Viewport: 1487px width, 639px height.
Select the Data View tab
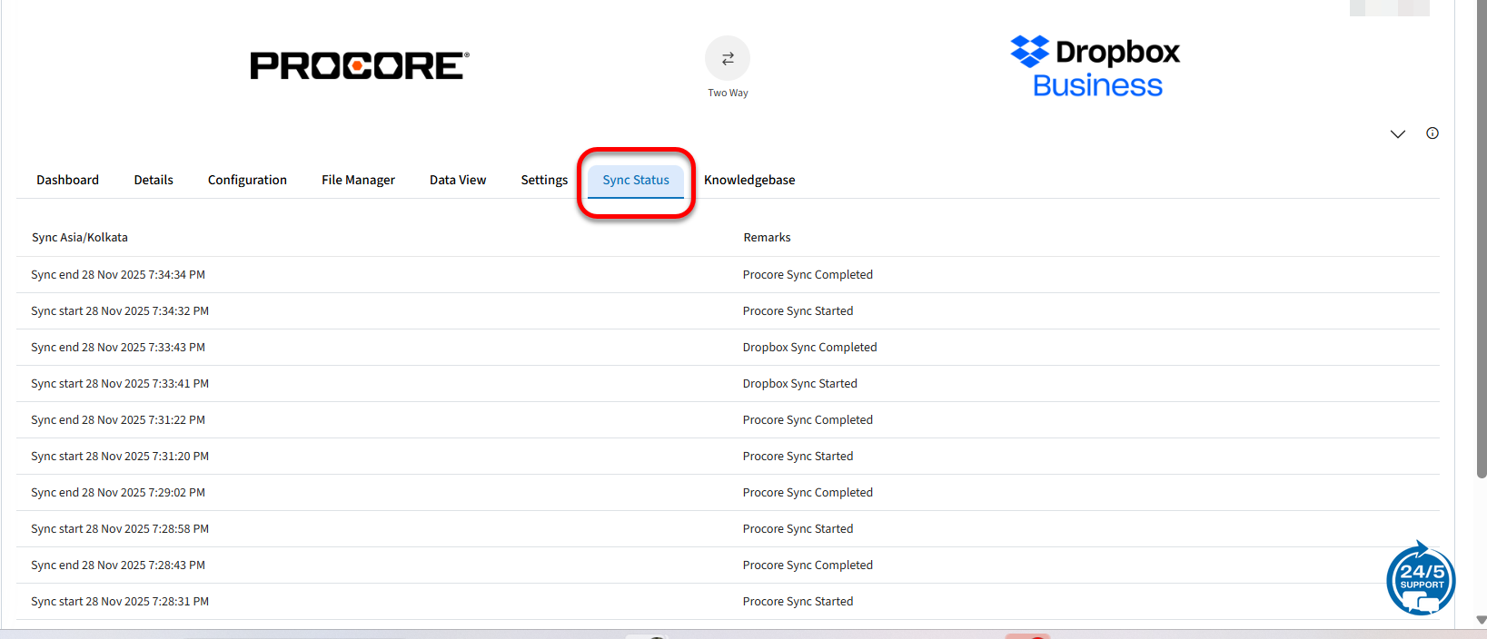pos(458,180)
